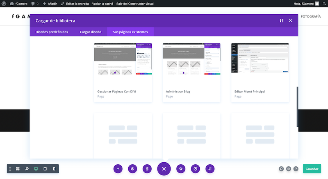The width and height of the screenshot is (328, 179).
Task: Open the Gestionar Páginas Con DIVI thumbnail
Action: pyautogui.click(x=123, y=59)
